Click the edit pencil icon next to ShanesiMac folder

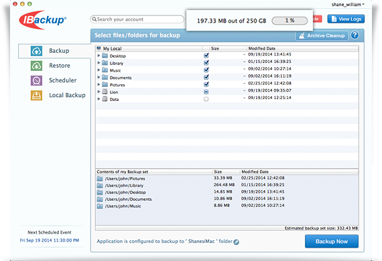click(x=236, y=242)
